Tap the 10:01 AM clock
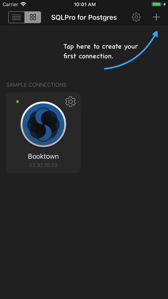This screenshot has width=168, height=299. (x=85, y=4)
